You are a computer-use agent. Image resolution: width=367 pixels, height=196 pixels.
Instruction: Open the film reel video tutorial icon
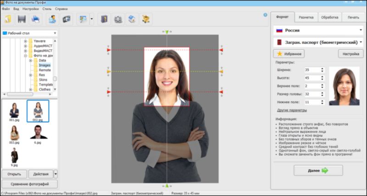[118, 19]
